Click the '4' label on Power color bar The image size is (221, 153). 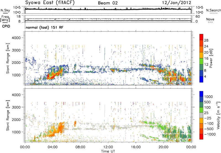pyautogui.click(x=205, y=77)
